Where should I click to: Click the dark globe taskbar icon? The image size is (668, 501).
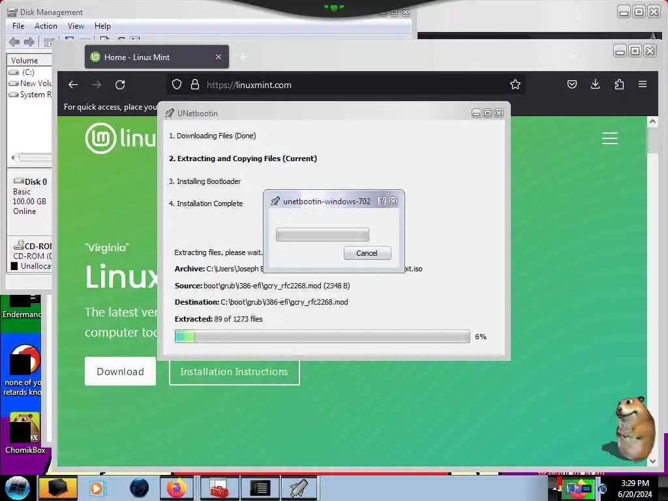(140, 488)
